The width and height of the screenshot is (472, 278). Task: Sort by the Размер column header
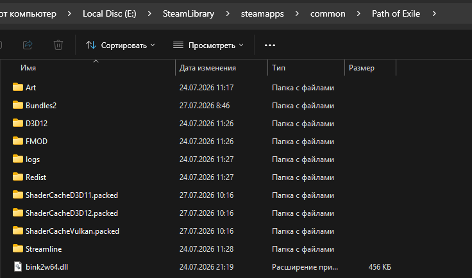362,68
